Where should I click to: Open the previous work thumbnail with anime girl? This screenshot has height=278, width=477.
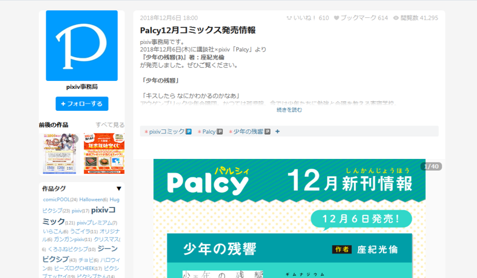coord(60,154)
